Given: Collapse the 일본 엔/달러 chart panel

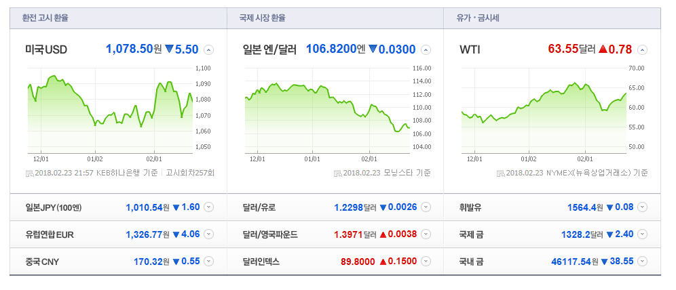Looking at the screenshot, I should point(426,49).
